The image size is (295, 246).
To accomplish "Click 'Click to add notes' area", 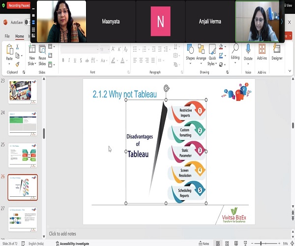I will point(62,234).
